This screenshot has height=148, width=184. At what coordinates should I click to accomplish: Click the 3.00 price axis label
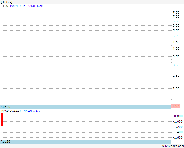click(x=176, y=65)
